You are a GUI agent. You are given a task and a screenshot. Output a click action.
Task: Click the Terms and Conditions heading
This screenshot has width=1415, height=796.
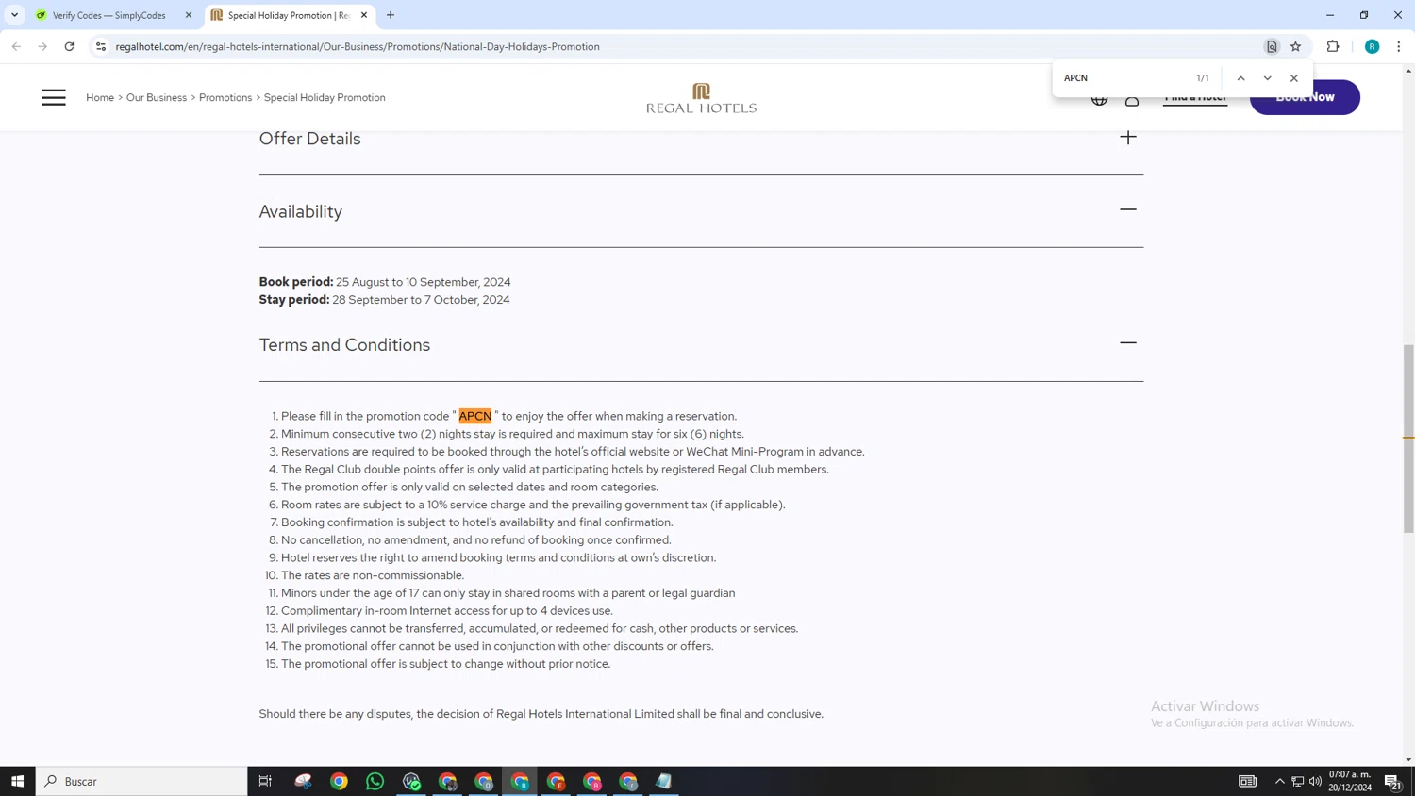tap(344, 345)
